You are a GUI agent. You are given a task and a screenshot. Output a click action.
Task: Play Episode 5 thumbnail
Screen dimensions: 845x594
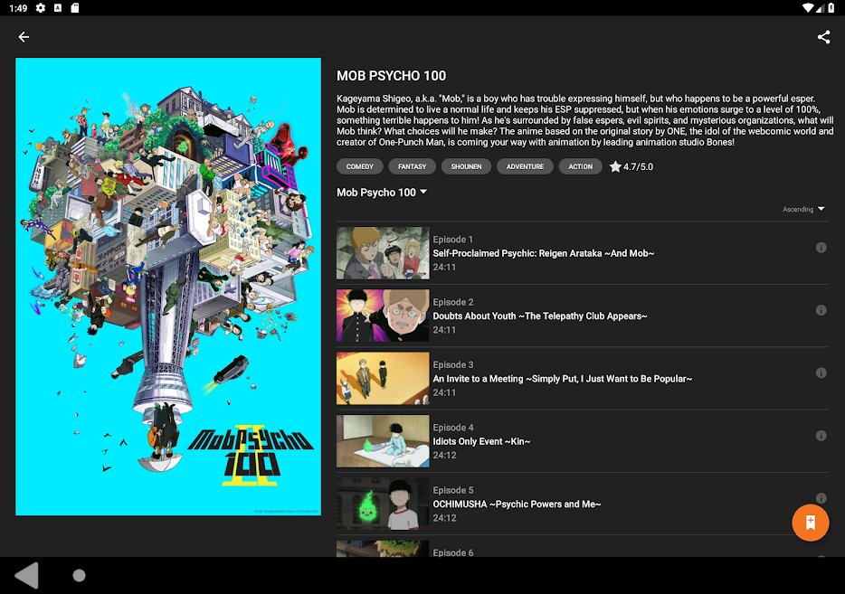pyautogui.click(x=383, y=504)
